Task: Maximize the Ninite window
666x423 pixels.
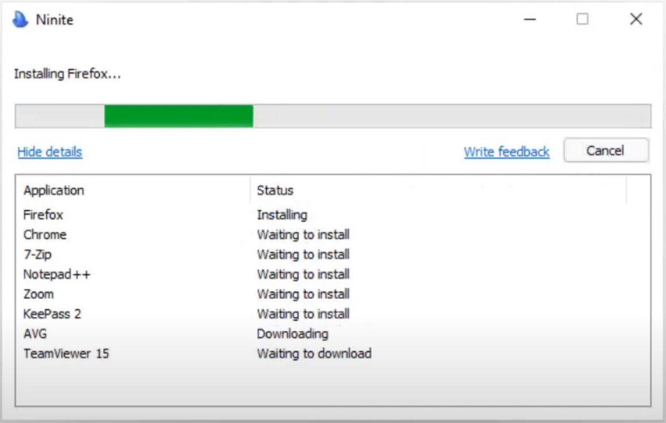Action: [x=582, y=19]
